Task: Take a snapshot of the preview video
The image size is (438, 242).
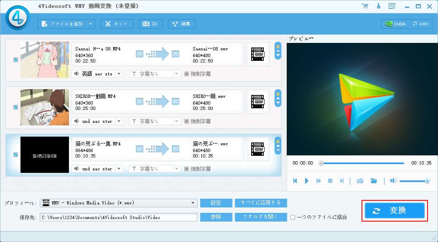Action: [360, 181]
